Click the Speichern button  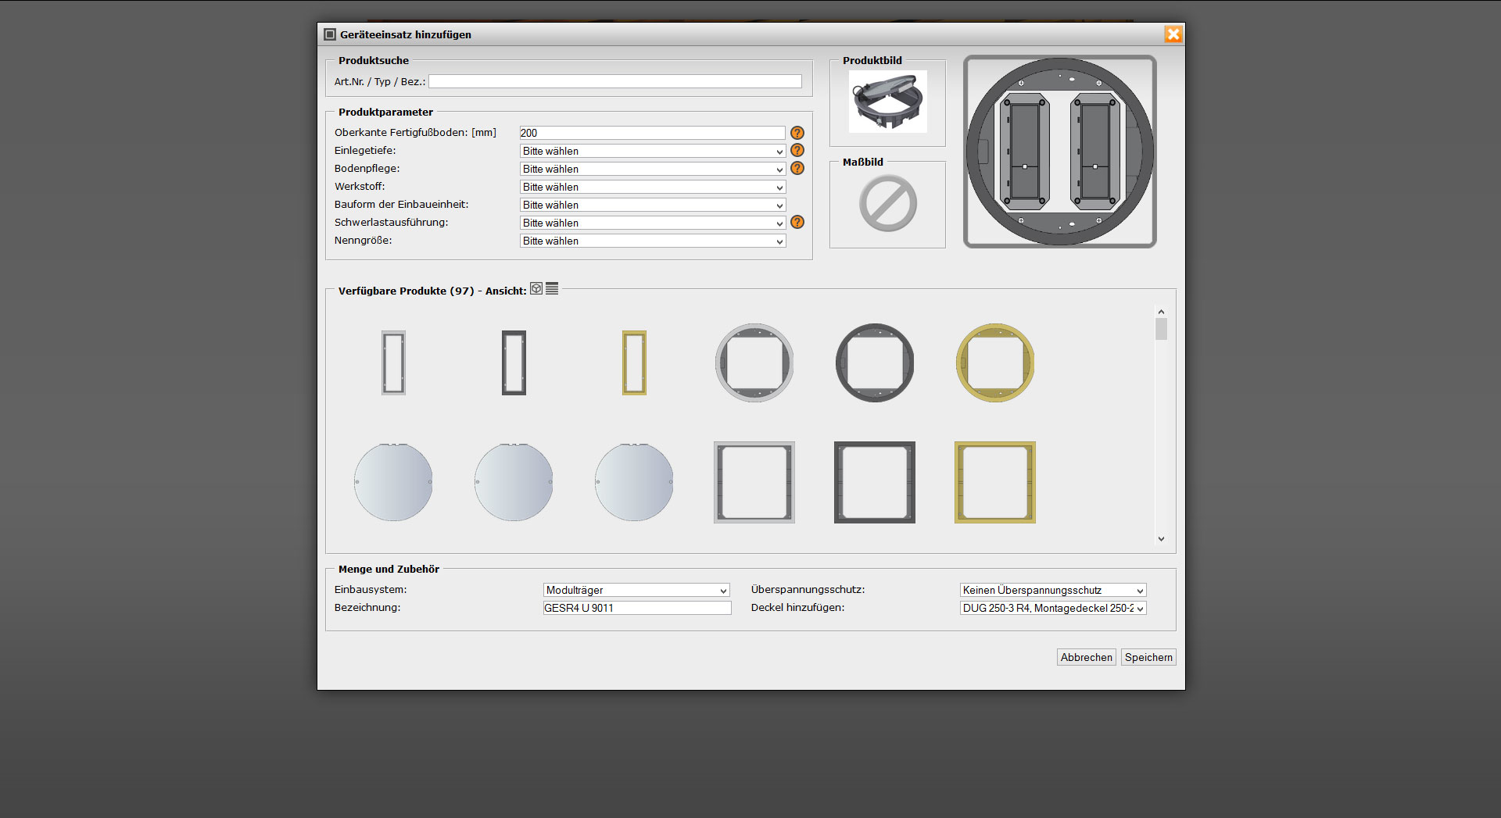tap(1148, 657)
